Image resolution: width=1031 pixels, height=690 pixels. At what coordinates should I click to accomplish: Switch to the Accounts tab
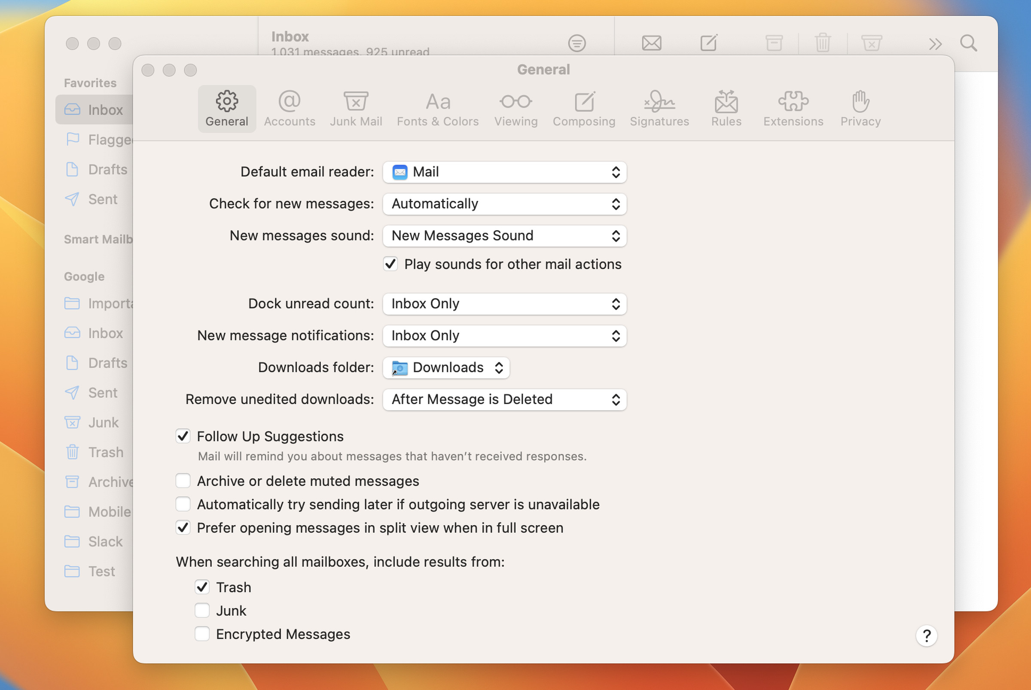(x=289, y=109)
